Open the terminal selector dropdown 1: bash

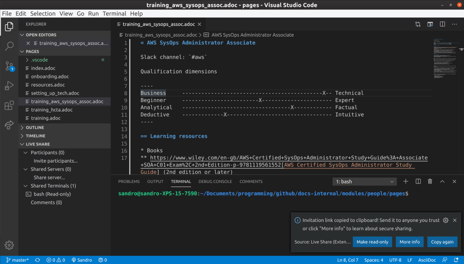point(364,182)
